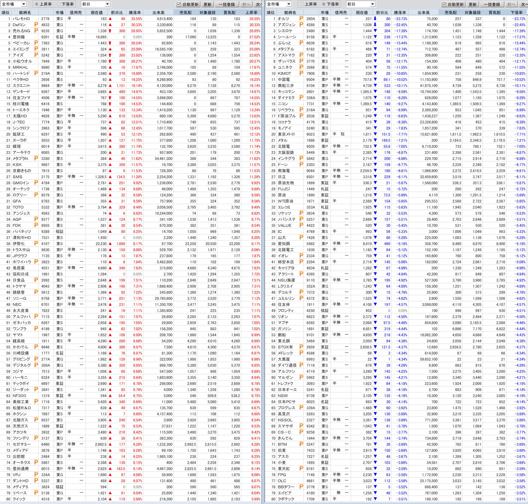Click the bold blue down arrow on オルツ row
This screenshot has height=504, width=528.
point(375,19)
